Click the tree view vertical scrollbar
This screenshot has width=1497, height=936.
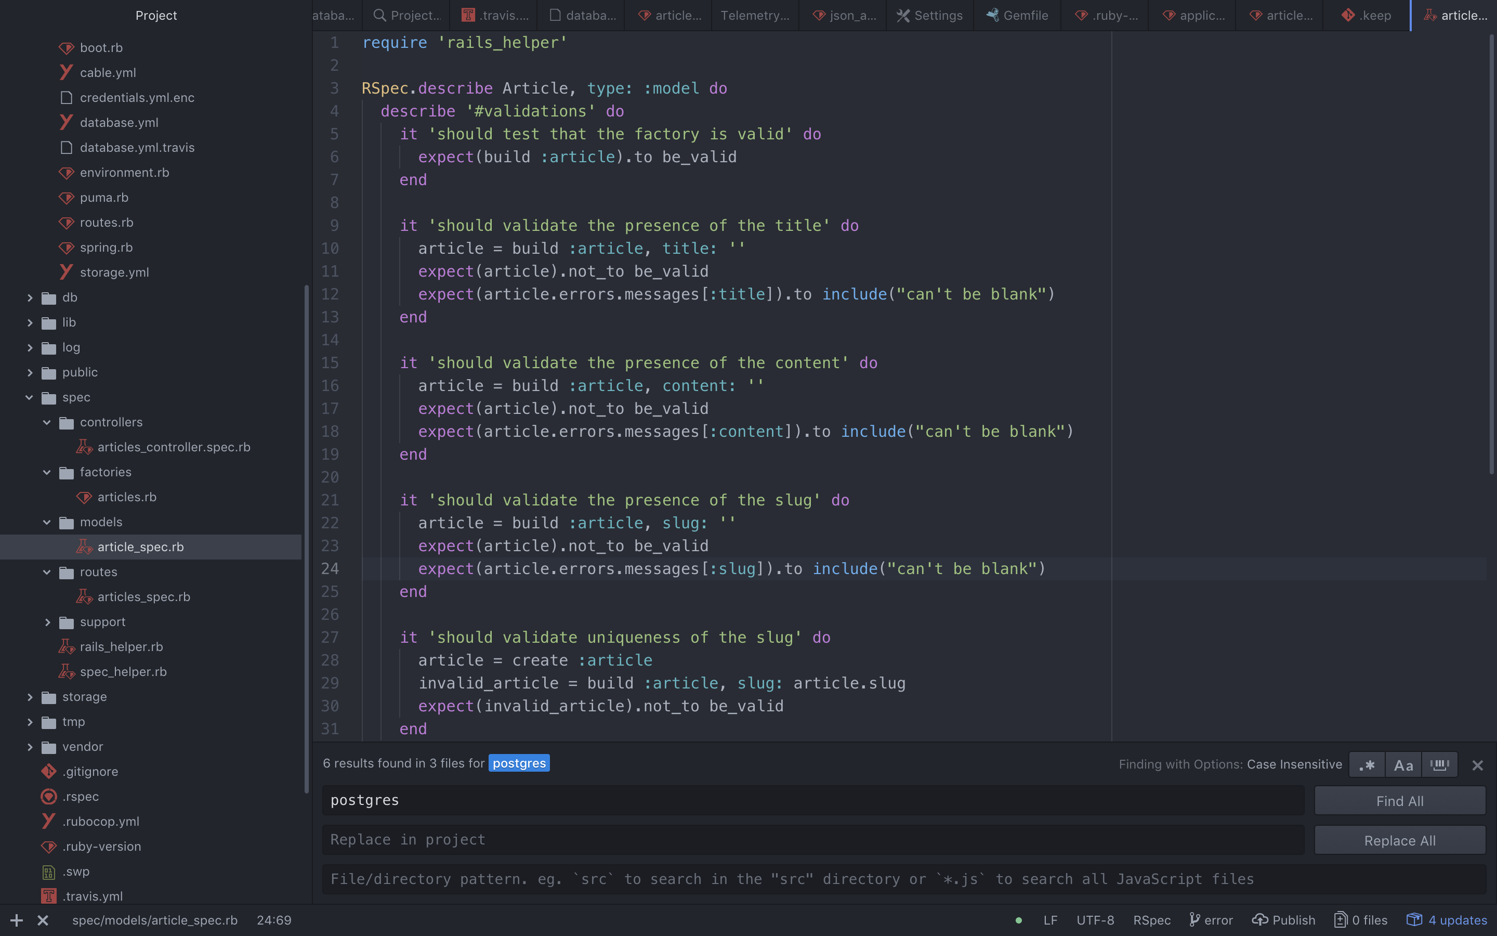[306, 539]
